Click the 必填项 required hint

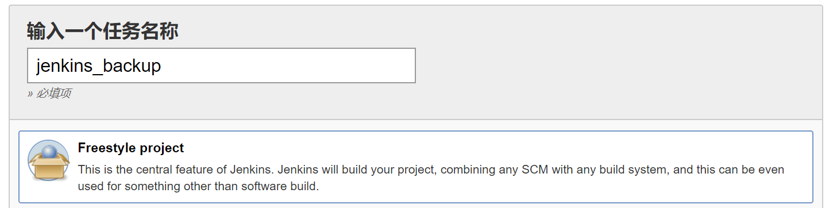point(53,94)
